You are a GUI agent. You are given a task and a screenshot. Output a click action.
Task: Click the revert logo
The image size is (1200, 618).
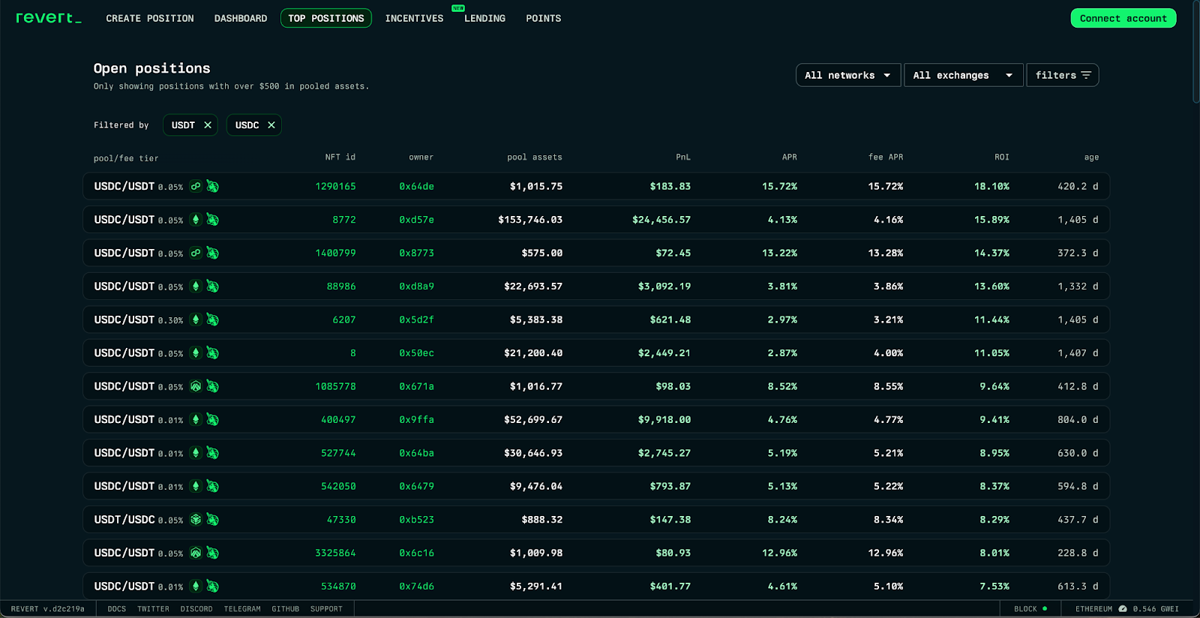49,18
